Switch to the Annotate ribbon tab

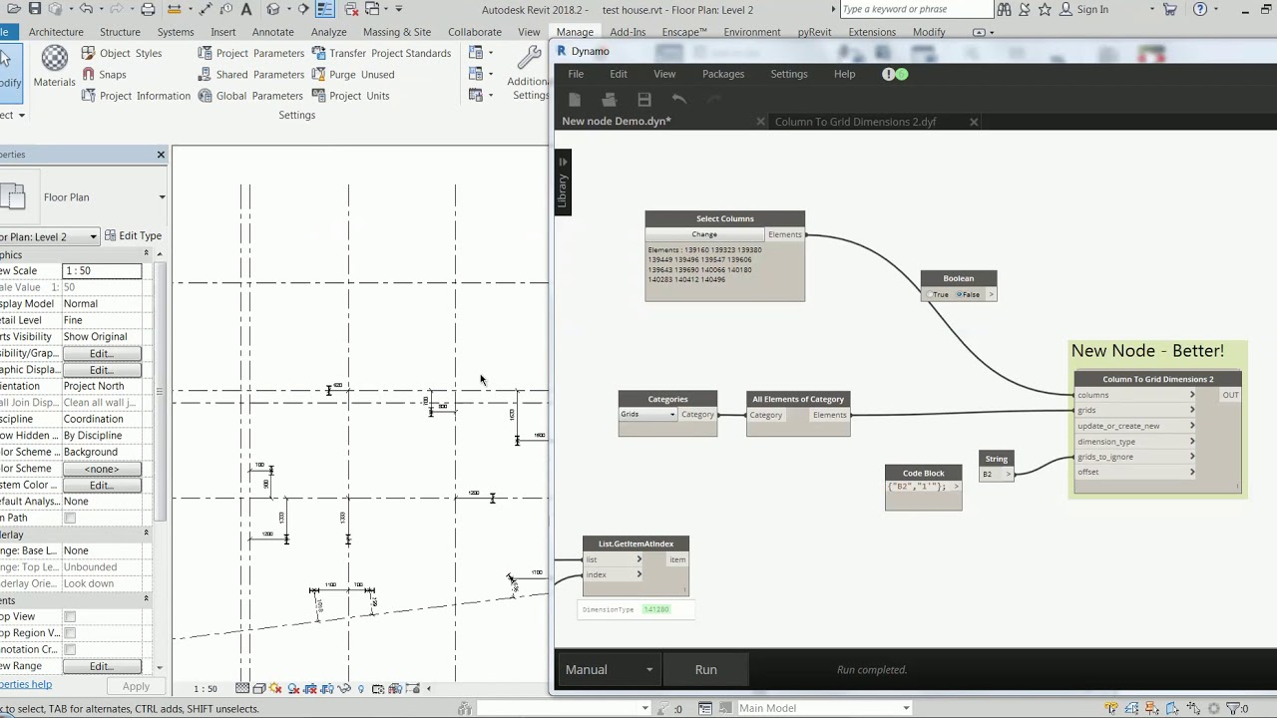[272, 32]
